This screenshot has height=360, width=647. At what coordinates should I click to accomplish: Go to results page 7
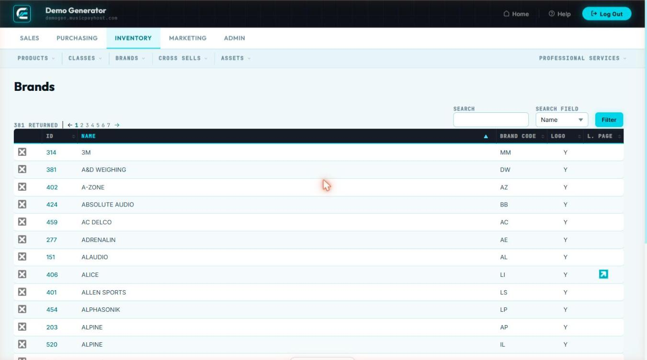click(x=109, y=125)
